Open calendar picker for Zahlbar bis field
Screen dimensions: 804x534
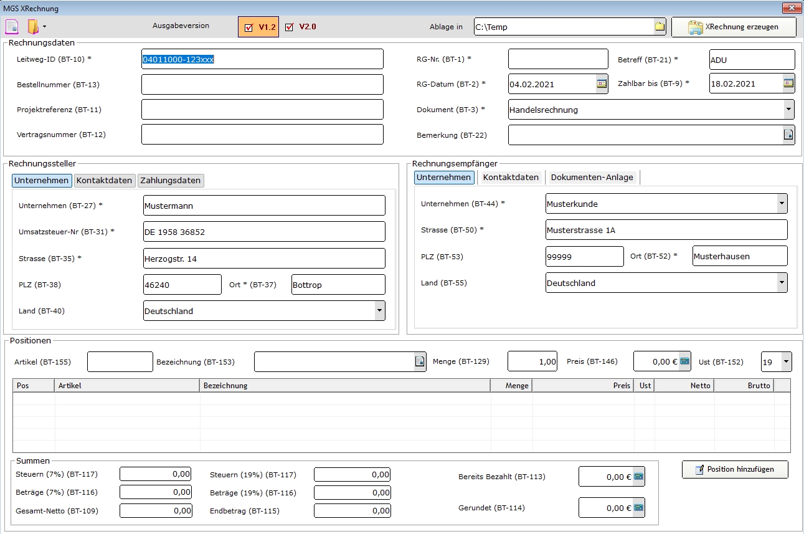(x=788, y=83)
